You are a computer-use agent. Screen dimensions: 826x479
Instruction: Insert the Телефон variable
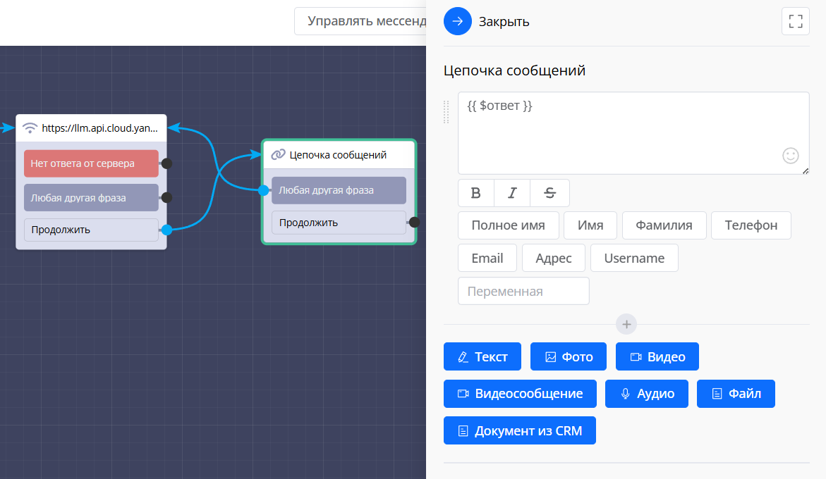751,225
